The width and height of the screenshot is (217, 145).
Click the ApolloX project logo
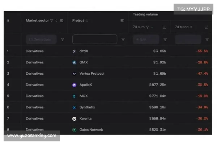click(x=74, y=85)
